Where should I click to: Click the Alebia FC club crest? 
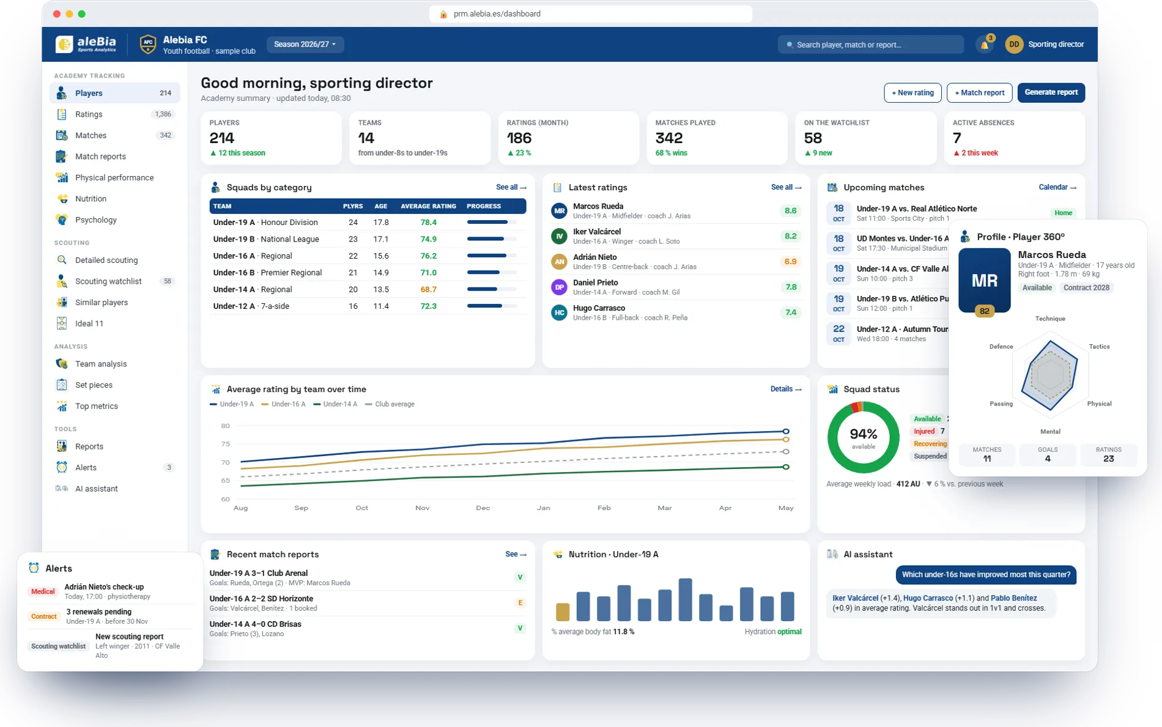coord(147,44)
